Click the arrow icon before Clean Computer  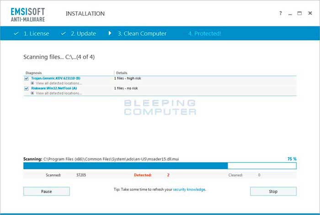tap(110, 33)
